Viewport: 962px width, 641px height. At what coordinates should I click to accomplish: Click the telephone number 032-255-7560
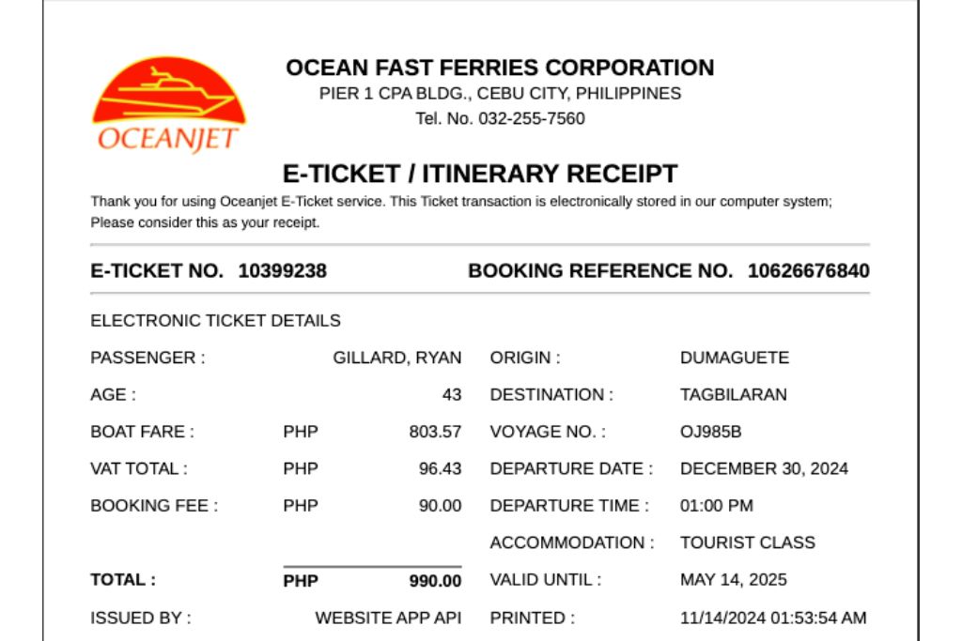pyautogui.click(x=531, y=119)
